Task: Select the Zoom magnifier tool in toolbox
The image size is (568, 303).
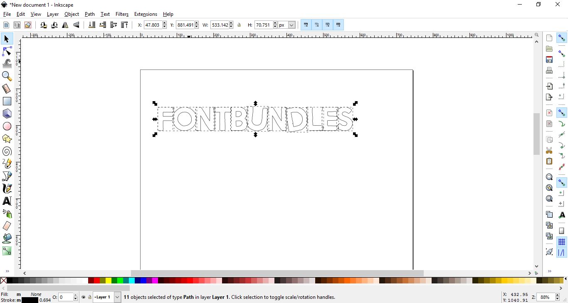Action: point(7,76)
